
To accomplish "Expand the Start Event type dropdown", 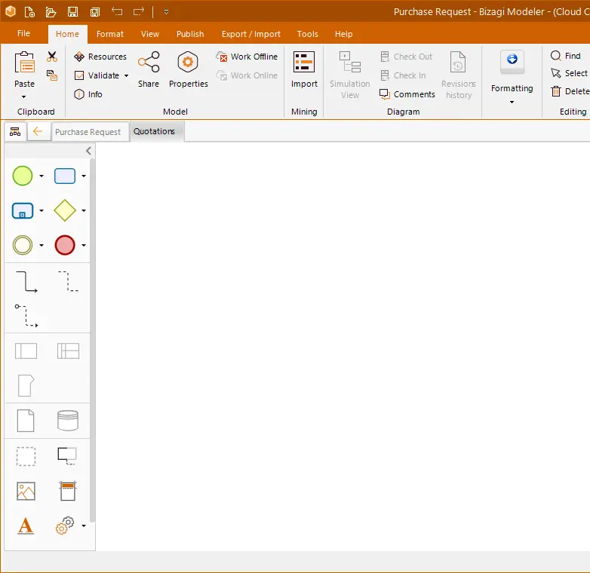I will (x=41, y=176).
